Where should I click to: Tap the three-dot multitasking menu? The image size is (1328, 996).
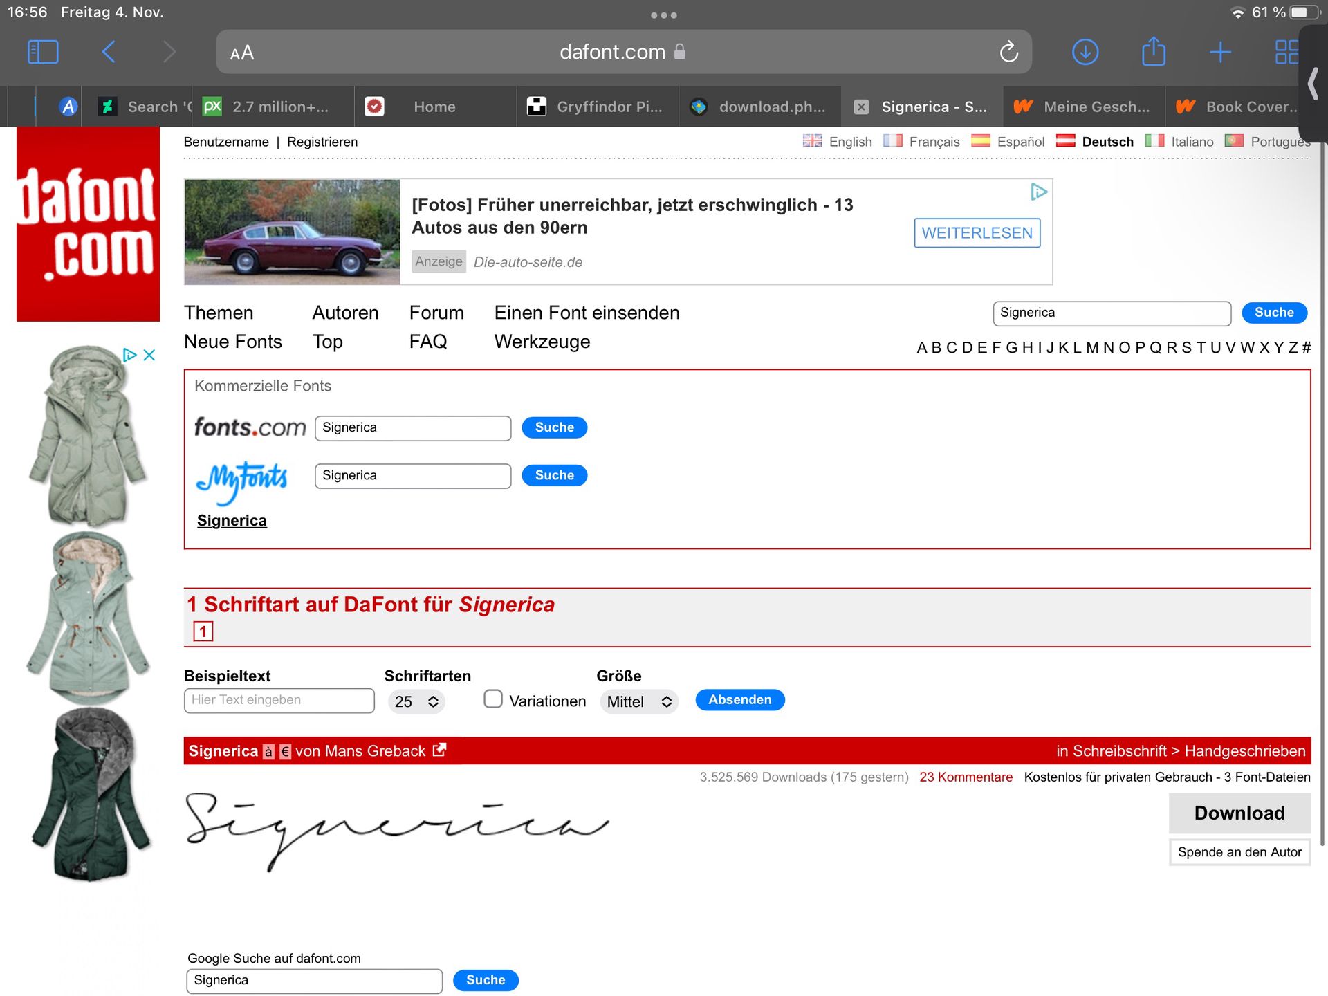(x=663, y=15)
